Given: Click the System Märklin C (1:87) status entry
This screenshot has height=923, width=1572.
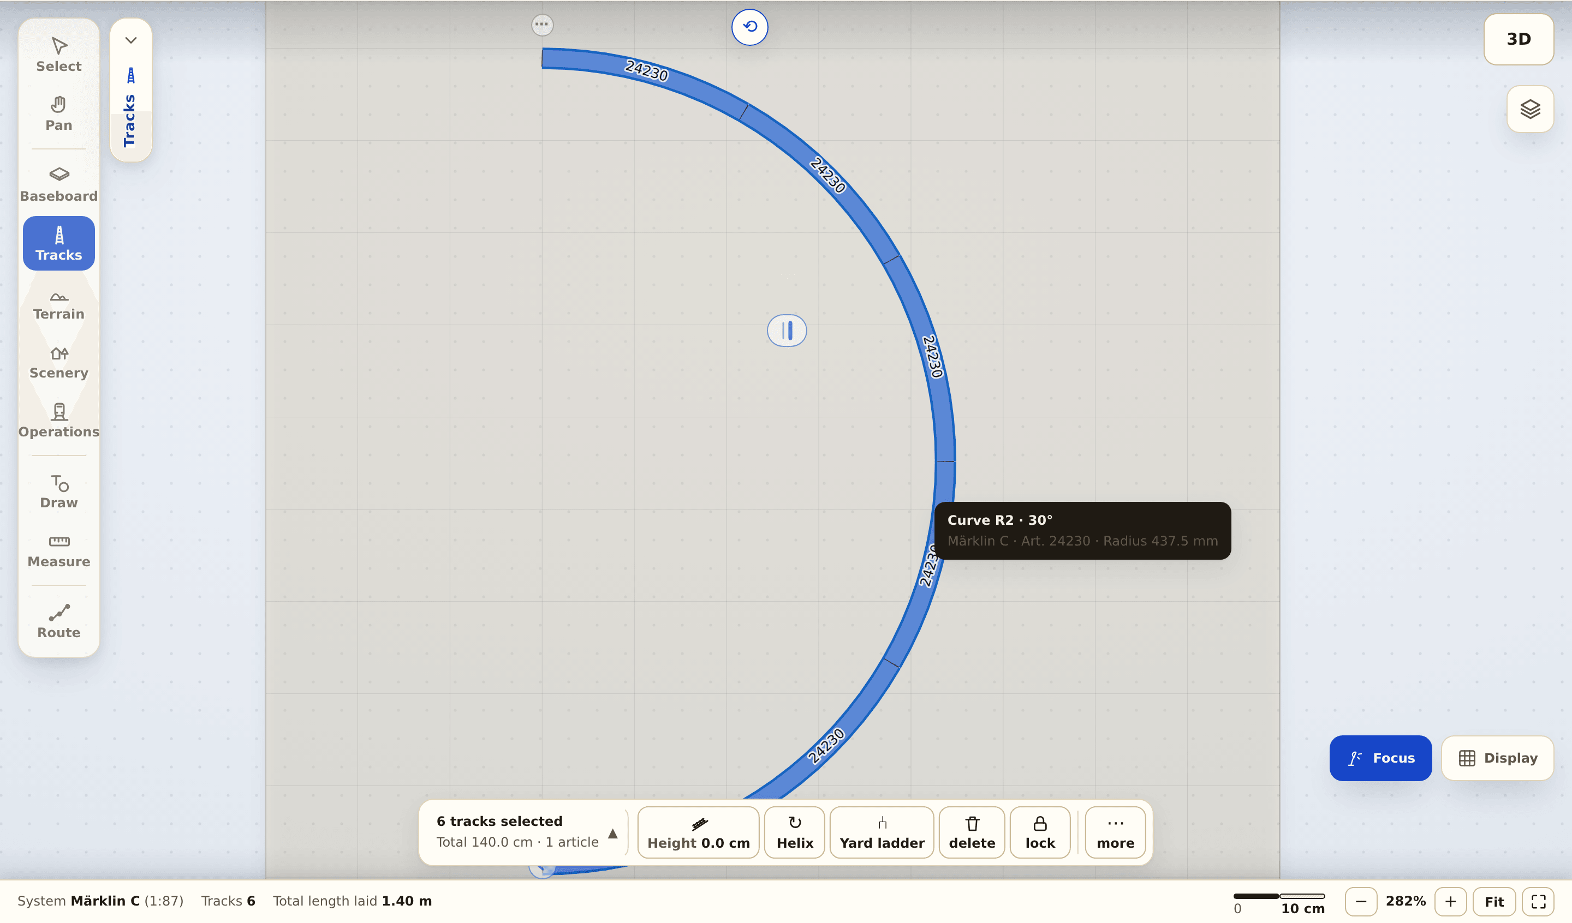Looking at the screenshot, I should (x=100, y=901).
